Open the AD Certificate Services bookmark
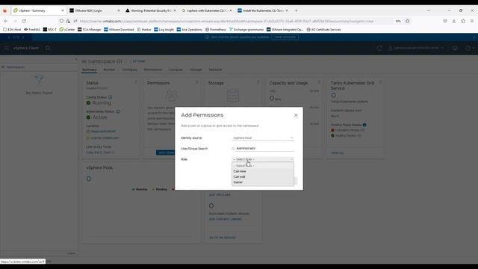 click(323, 30)
